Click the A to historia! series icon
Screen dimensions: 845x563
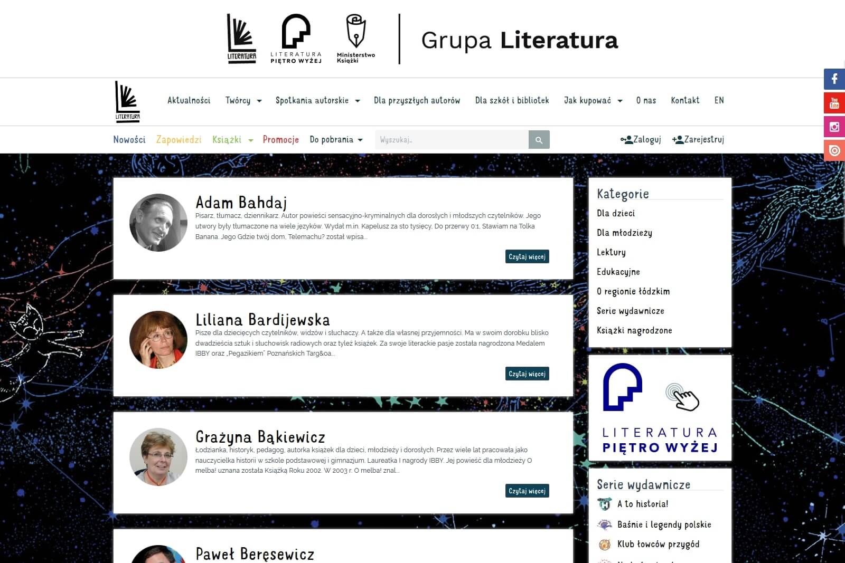[604, 504]
